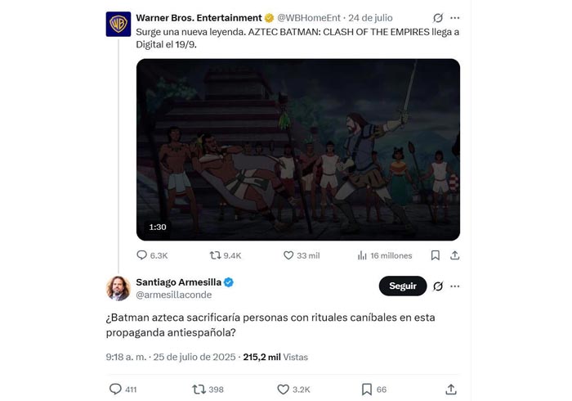The width and height of the screenshot is (572, 401).
Task: Follow Santiago Armesilla with Seguir button
Action: coord(403,286)
